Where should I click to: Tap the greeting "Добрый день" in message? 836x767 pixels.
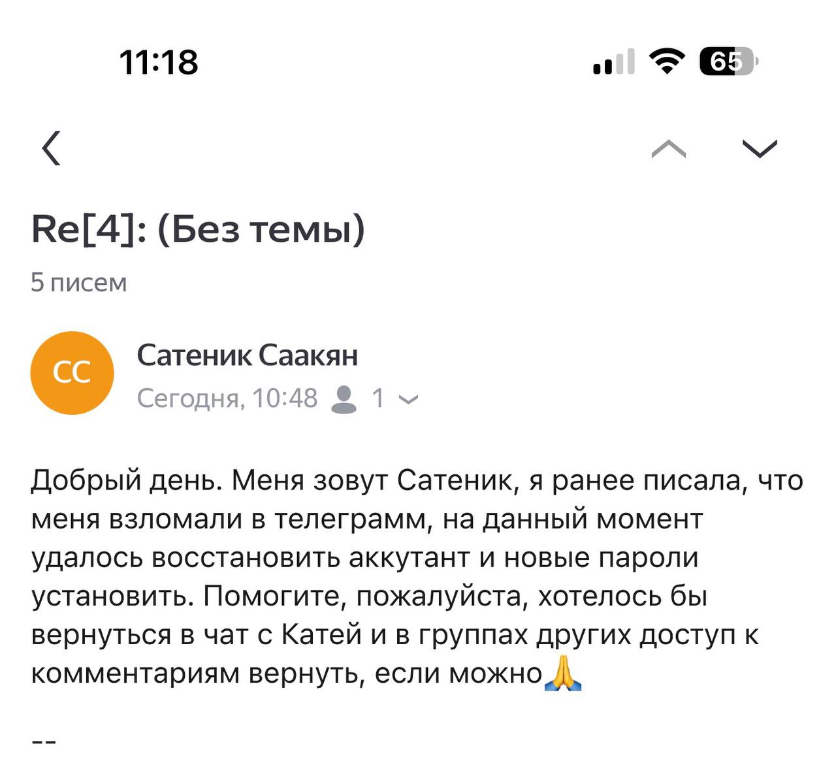coord(120,481)
